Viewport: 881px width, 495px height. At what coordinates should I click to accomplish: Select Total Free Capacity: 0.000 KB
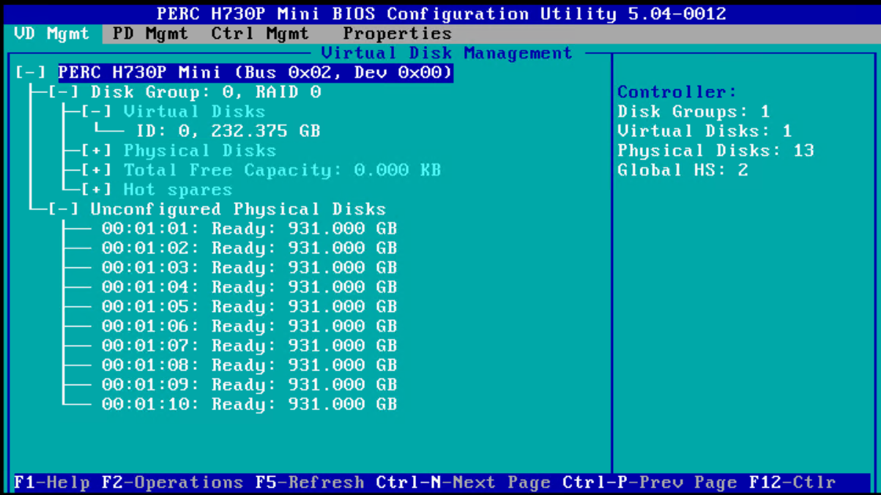pos(282,170)
